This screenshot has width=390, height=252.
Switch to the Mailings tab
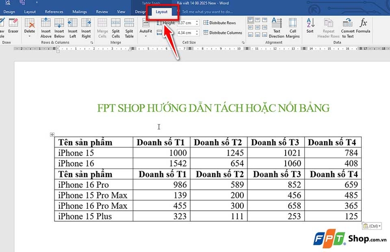(79, 12)
